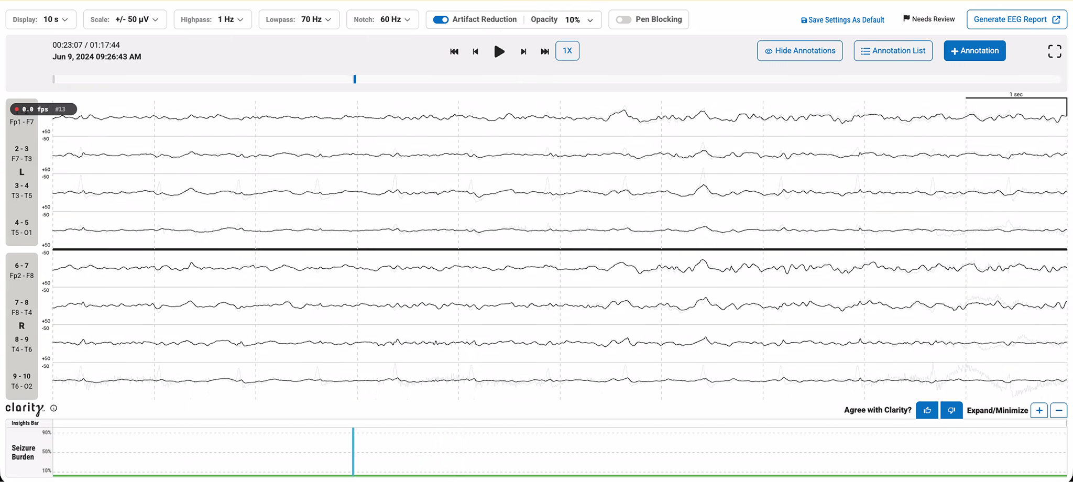Skip to the recording start
Screen dimensions: 1073x482
click(454, 51)
